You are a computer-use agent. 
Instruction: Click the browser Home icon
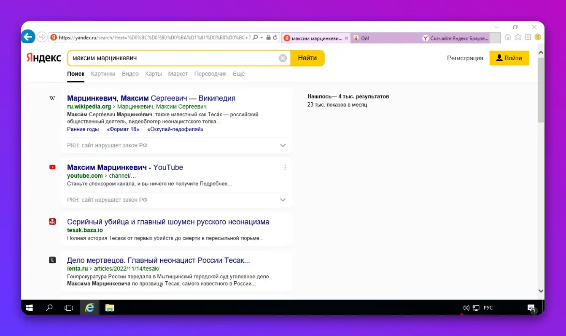508,37
